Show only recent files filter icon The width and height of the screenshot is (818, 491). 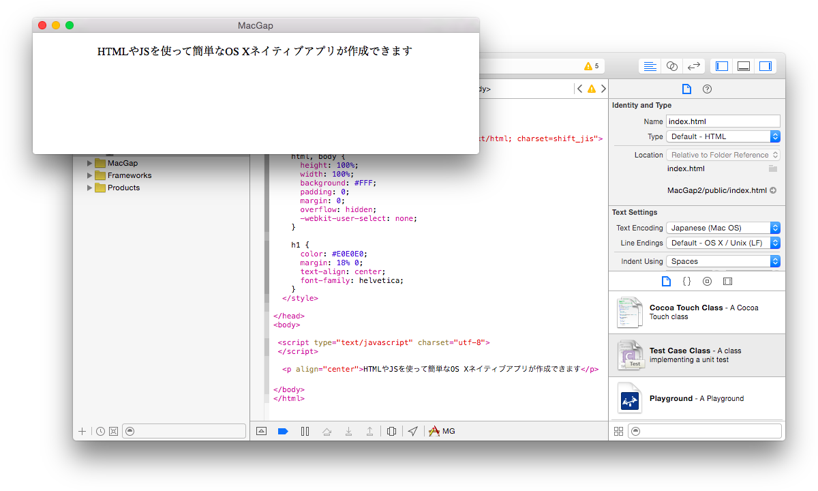click(100, 431)
